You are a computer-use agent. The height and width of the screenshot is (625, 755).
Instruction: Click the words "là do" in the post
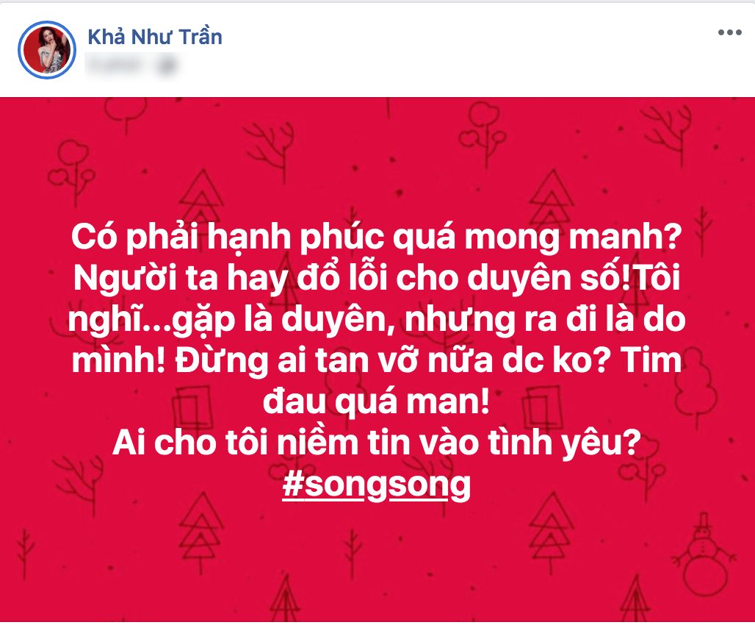(646, 319)
